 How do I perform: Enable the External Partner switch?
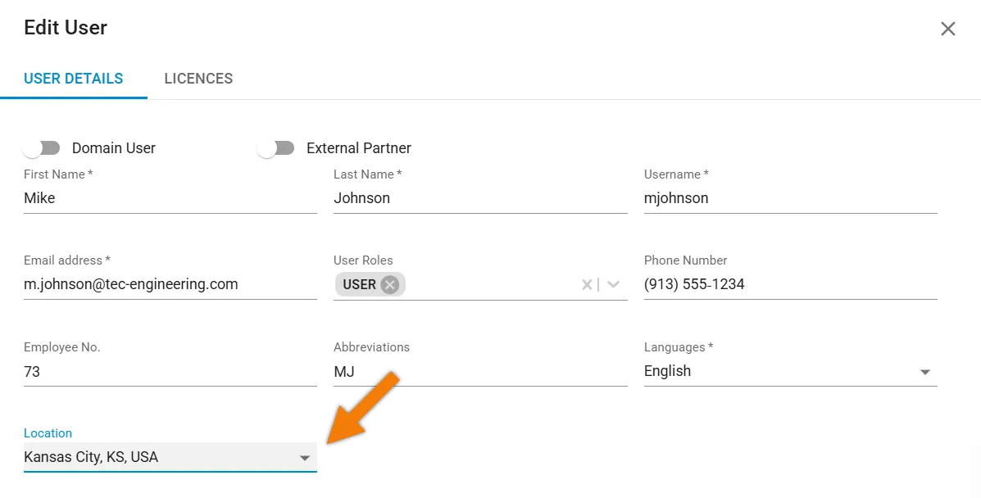click(x=276, y=148)
